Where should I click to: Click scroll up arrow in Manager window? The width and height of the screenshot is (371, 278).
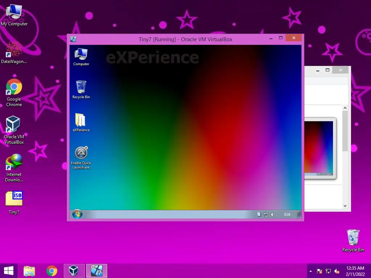click(345, 108)
